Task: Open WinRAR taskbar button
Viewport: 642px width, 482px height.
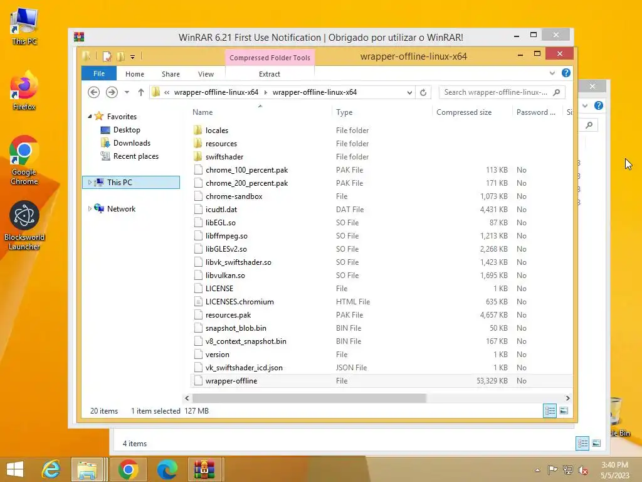Action: (204, 469)
